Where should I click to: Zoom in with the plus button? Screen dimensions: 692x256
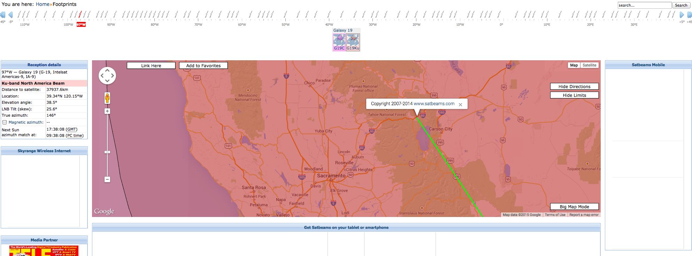click(x=107, y=111)
